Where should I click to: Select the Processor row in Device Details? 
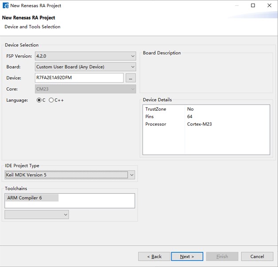pyautogui.click(x=155, y=124)
